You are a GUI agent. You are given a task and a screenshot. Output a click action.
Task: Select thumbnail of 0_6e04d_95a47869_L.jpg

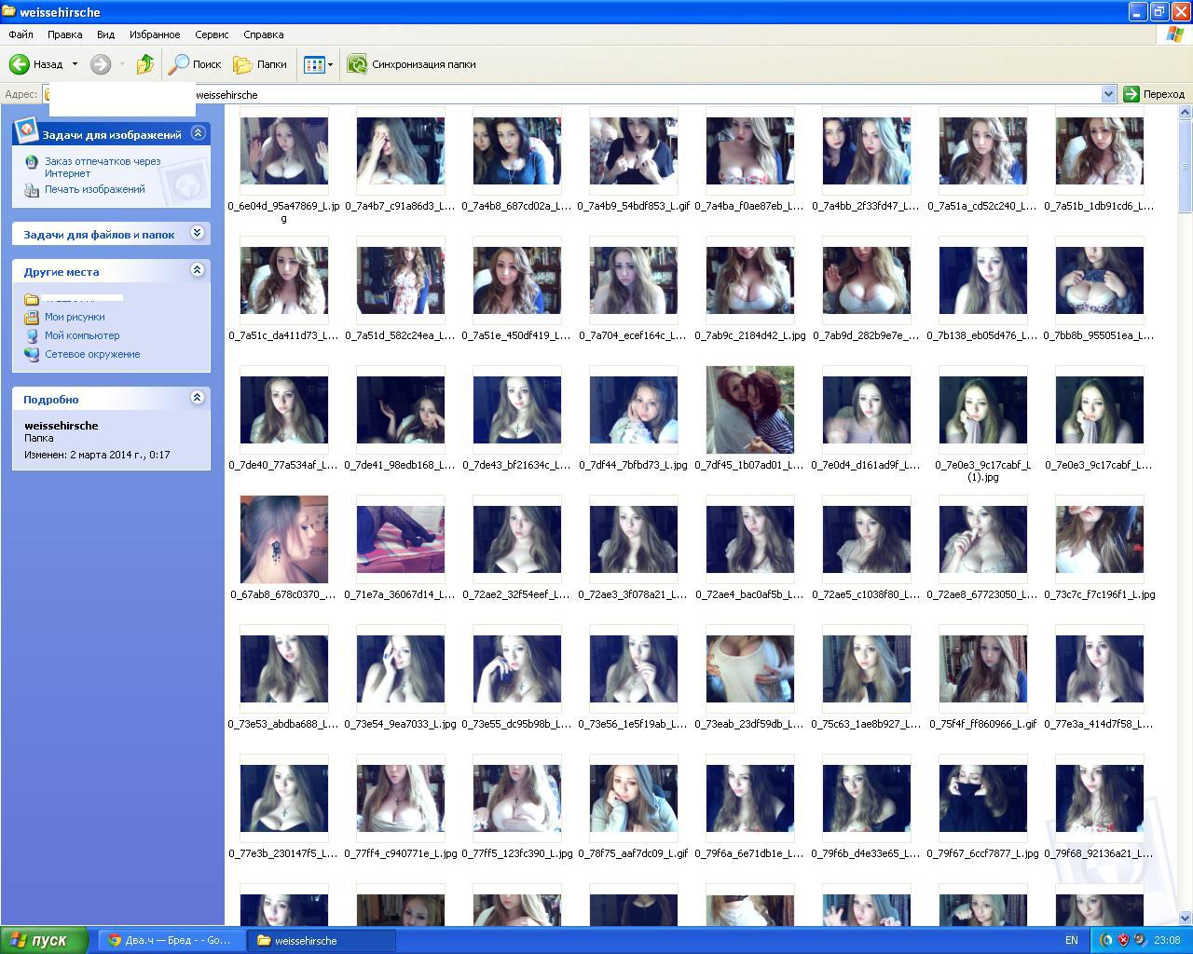coord(284,150)
